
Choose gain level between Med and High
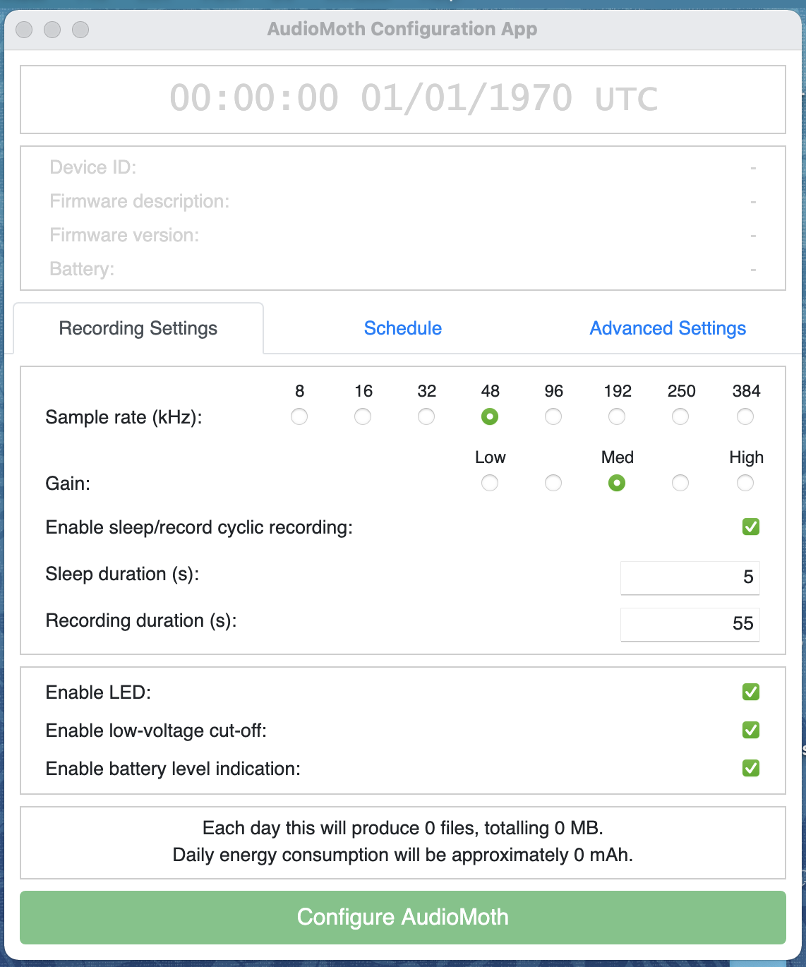[680, 483]
